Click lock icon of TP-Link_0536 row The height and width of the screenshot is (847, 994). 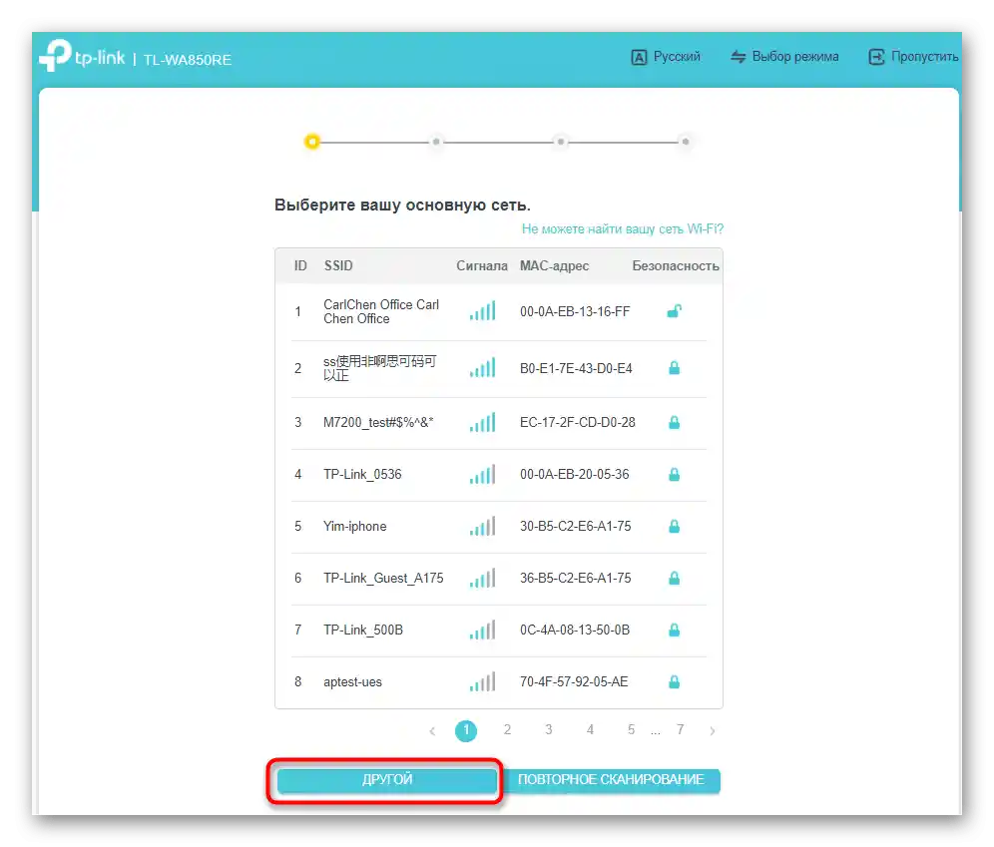674,474
